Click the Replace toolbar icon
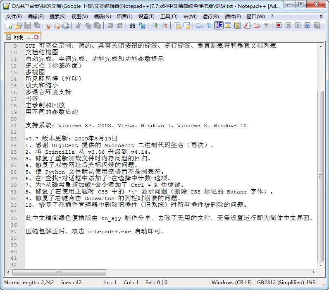 coord(142,25)
